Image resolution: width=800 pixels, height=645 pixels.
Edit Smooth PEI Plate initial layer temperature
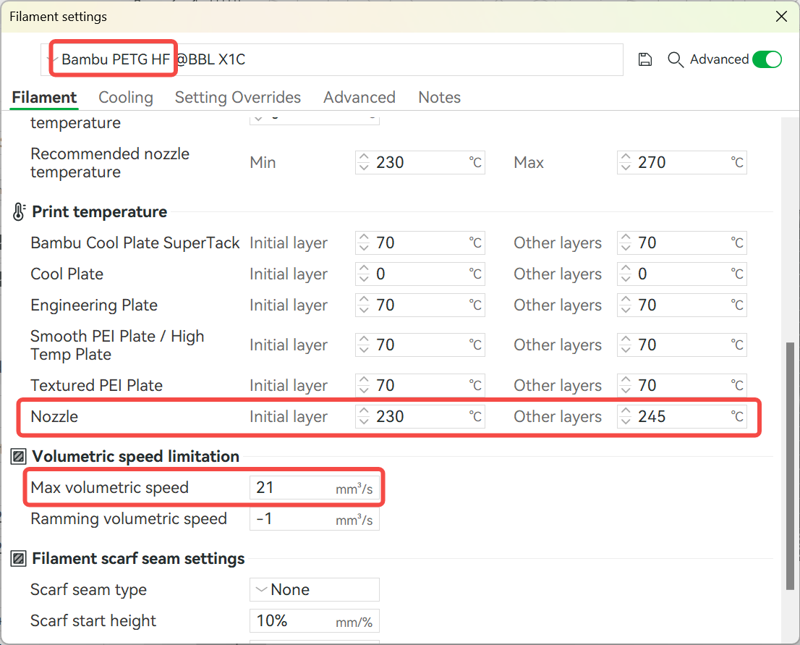point(420,345)
